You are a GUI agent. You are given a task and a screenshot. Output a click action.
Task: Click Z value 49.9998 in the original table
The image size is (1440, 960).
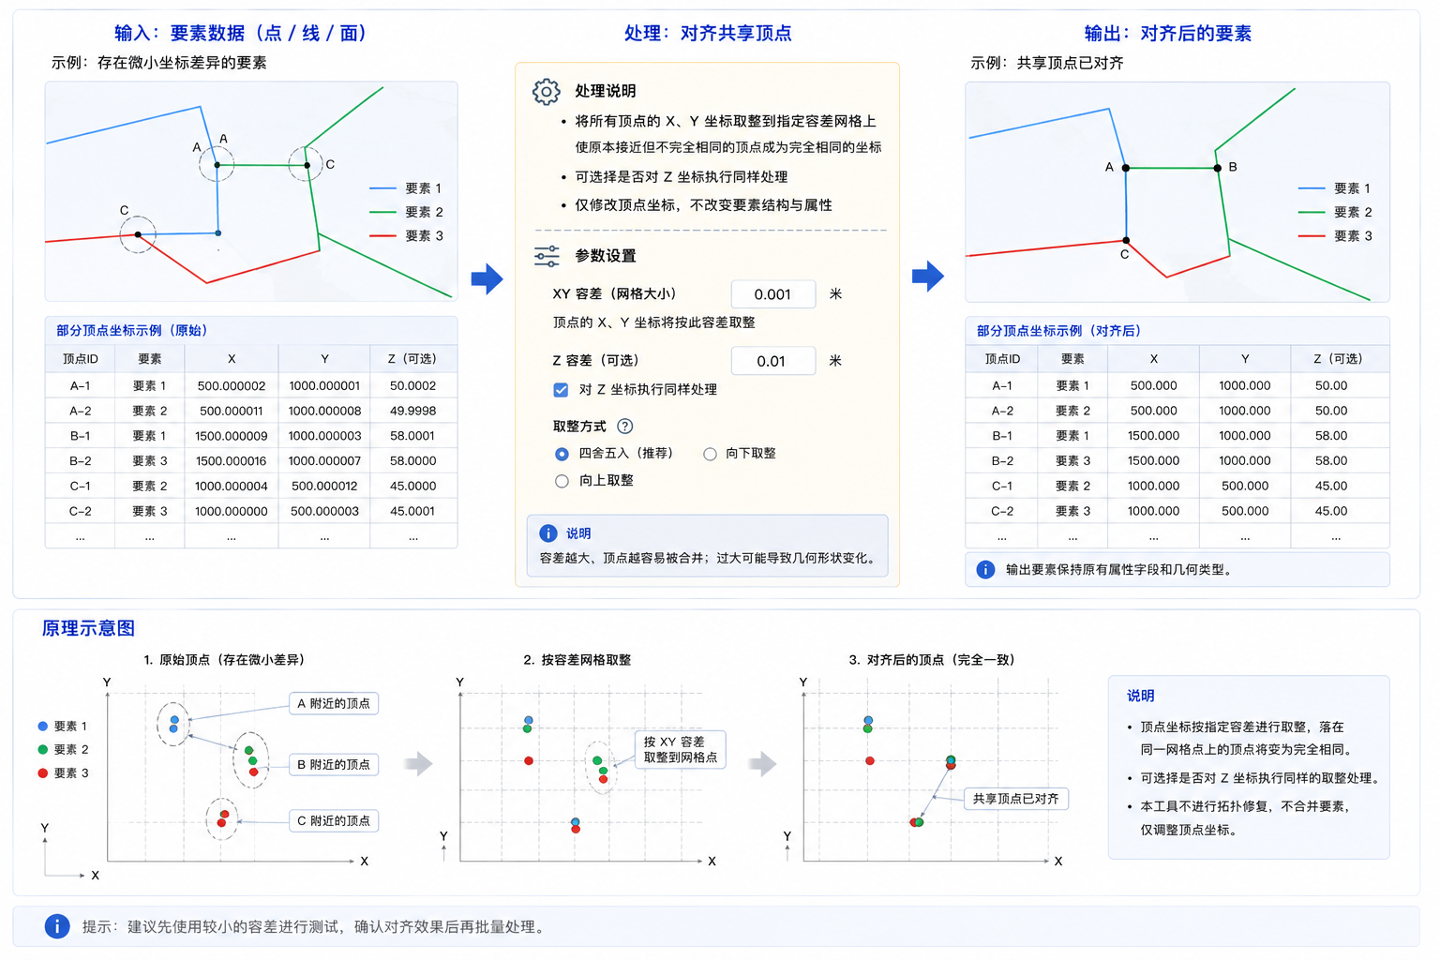(413, 411)
